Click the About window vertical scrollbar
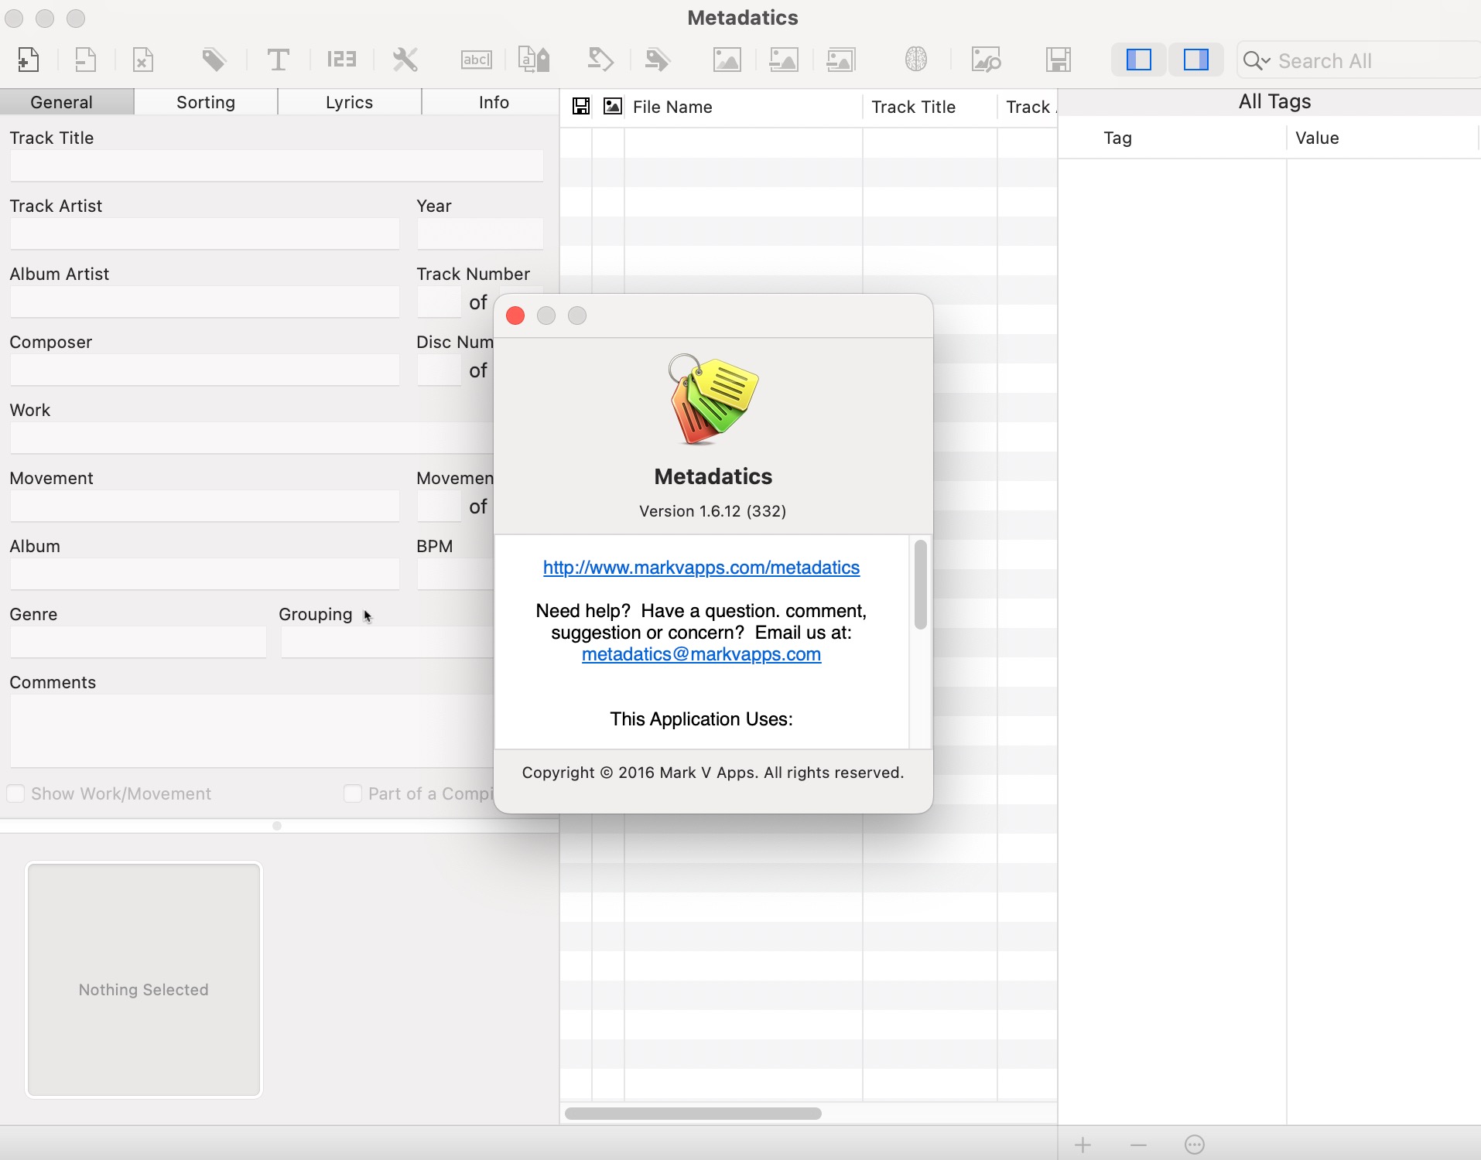Screen dimensions: 1481x1160 pyautogui.click(x=920, y=585)
